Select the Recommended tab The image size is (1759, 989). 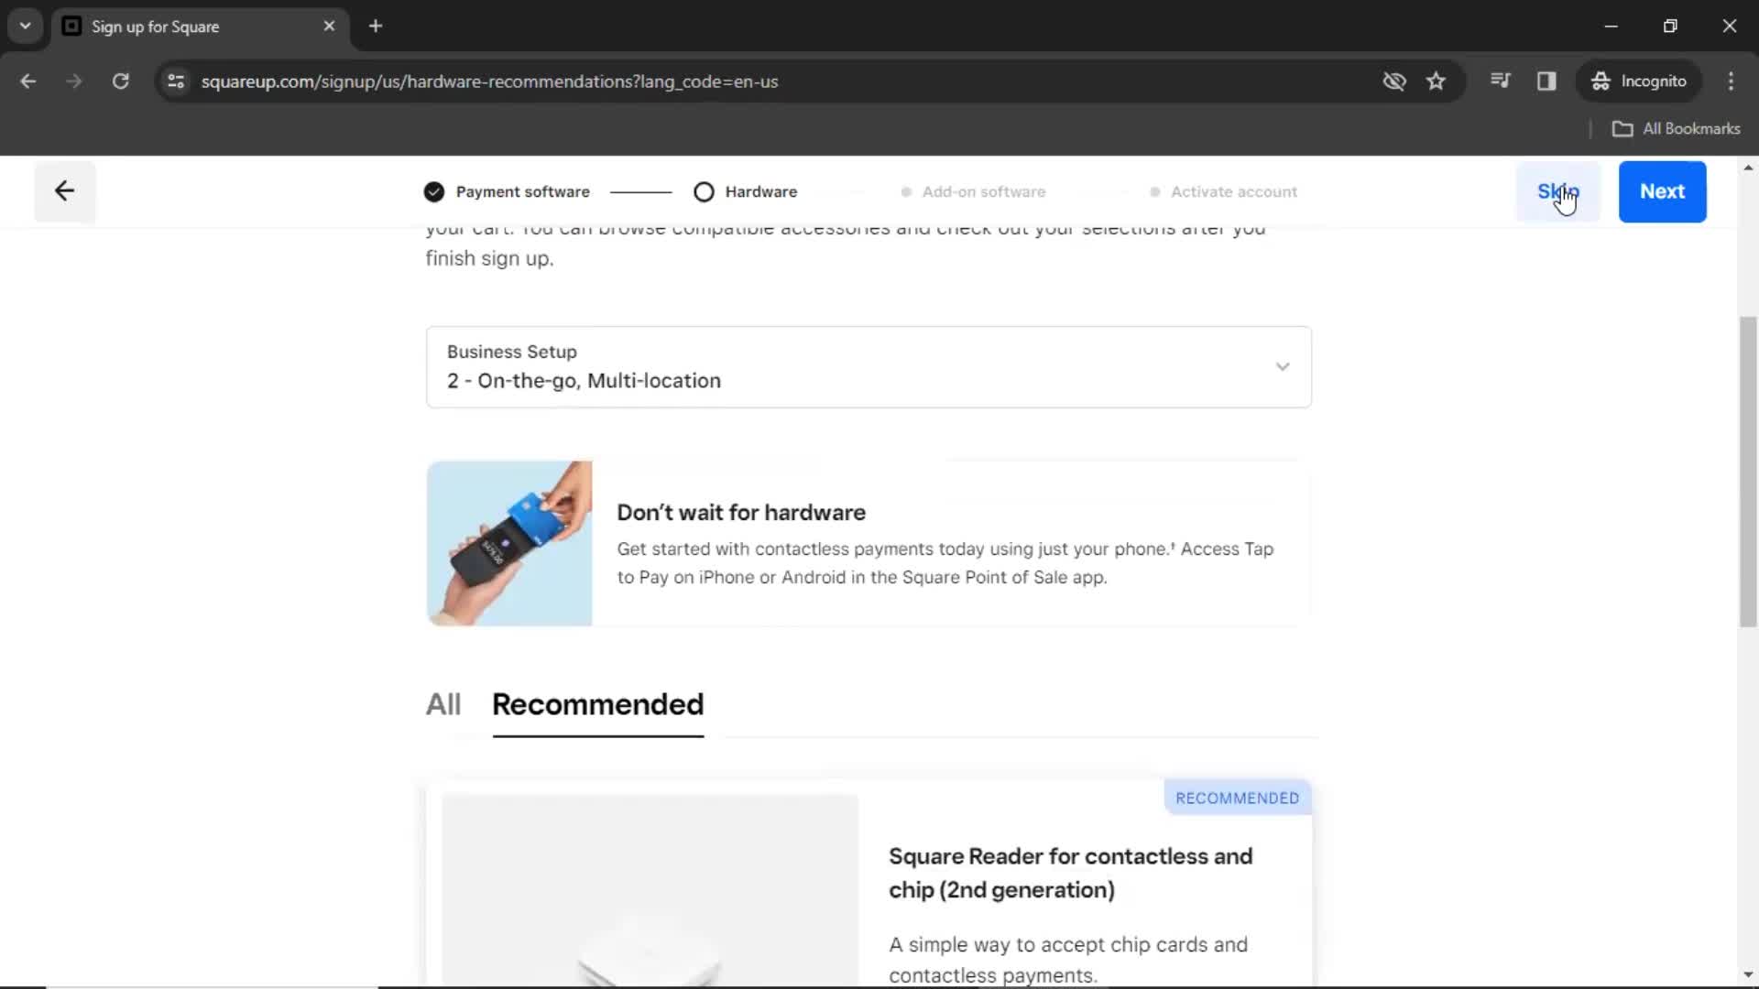click(x=598, y=704)
